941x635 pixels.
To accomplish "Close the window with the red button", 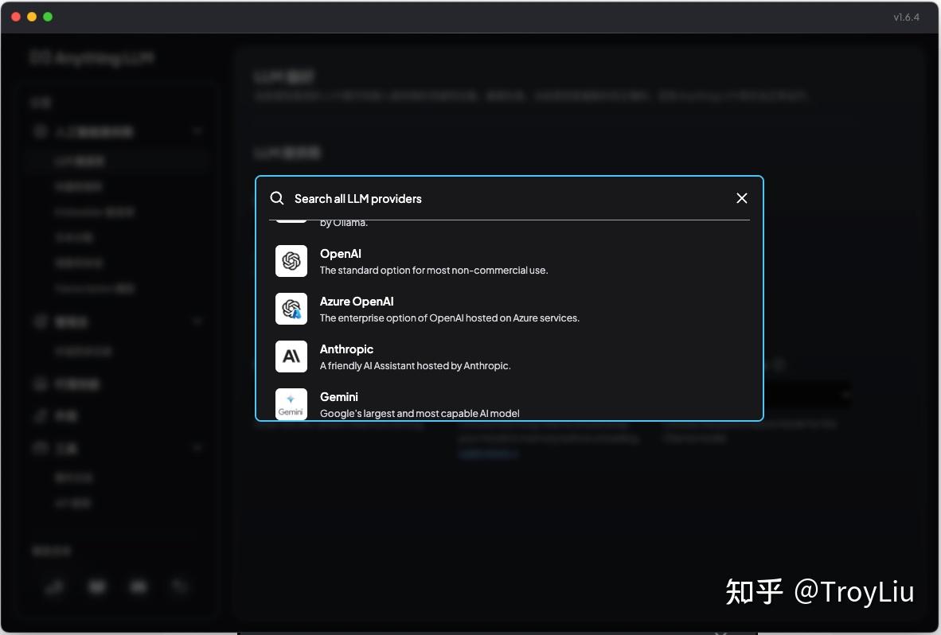I will click(x=16, y=17).
